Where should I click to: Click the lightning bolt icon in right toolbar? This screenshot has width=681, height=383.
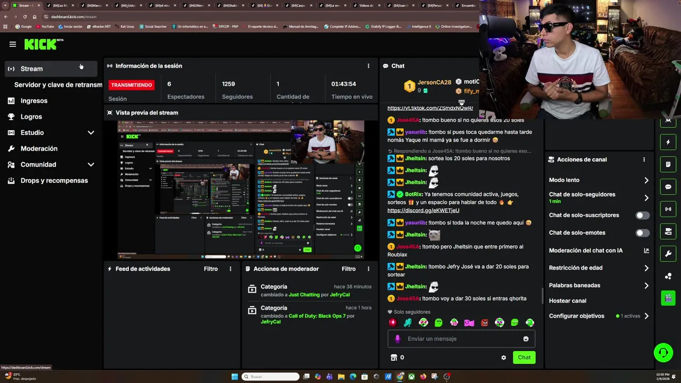668,142
